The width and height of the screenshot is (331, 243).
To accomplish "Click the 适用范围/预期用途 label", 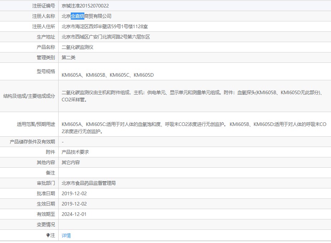I will click(36, 124).
